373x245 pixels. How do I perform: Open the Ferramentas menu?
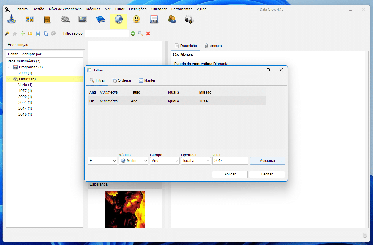181,9
